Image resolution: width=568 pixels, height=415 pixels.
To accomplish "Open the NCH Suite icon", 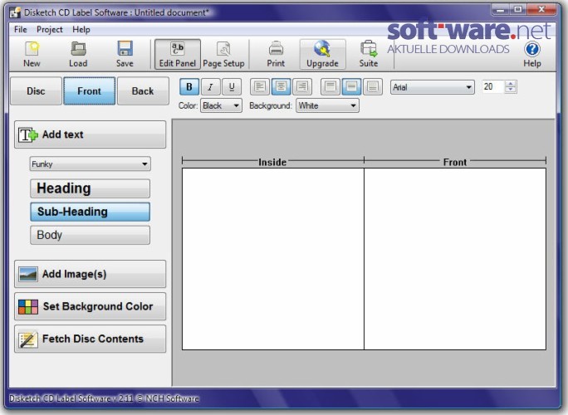I will coord(369,54).
